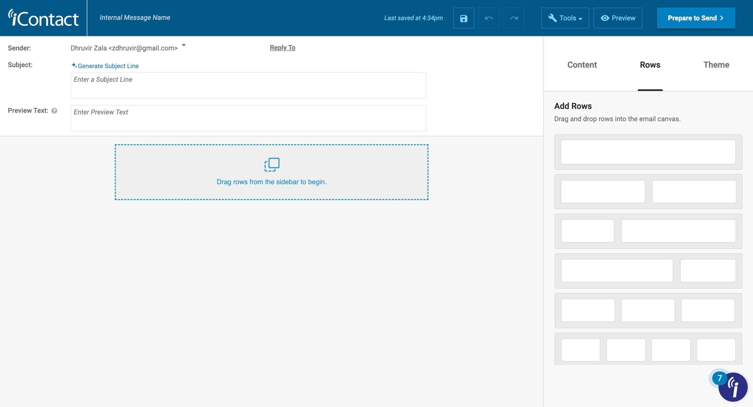This screenshot has width=753, height=407.
Task: Redo the last change
Action: point(514,18)
